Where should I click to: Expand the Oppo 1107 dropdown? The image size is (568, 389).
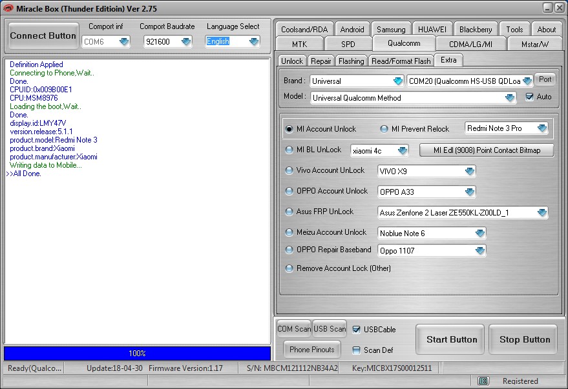coord(480,250)
